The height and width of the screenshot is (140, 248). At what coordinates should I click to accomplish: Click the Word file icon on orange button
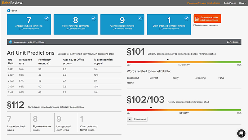coord(197,19)
